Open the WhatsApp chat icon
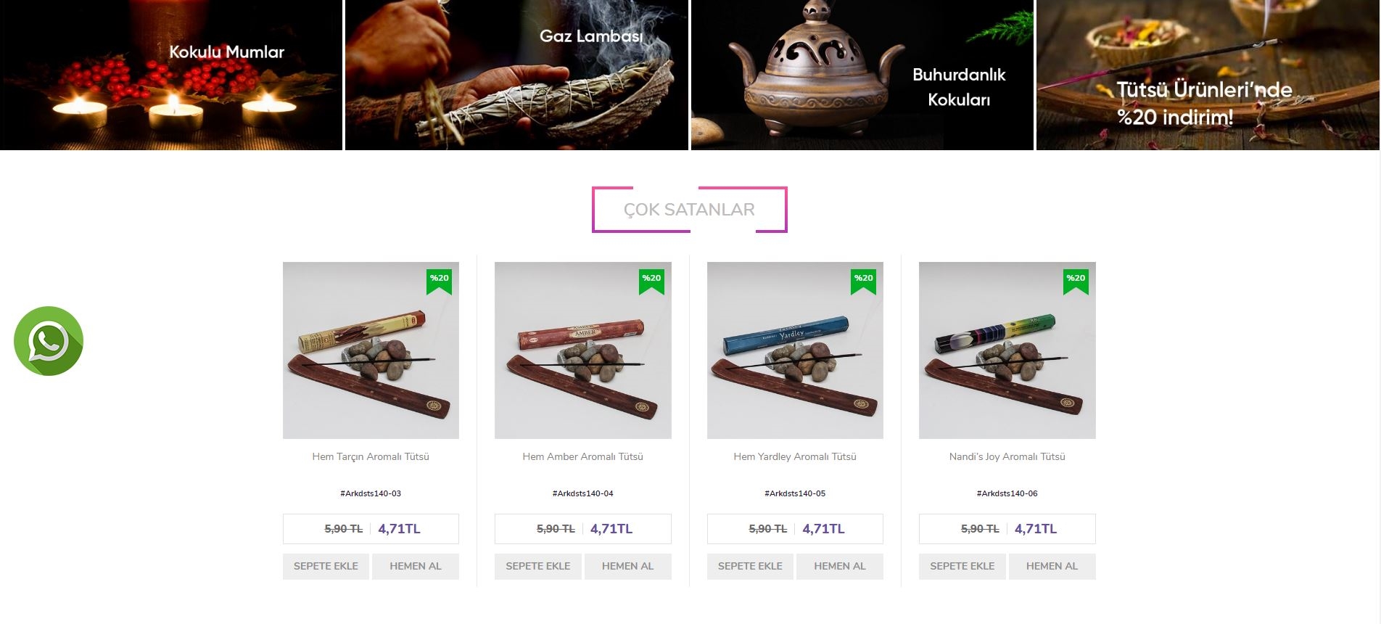The height and width of the screenshot is (624, 1381). coord(49,341)
